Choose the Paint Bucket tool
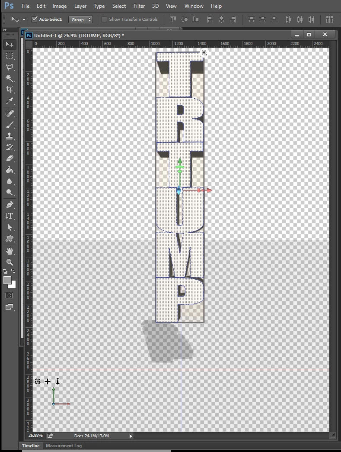Image resolution: width=341 pixels, height=452 pixels. click(10, 170)
